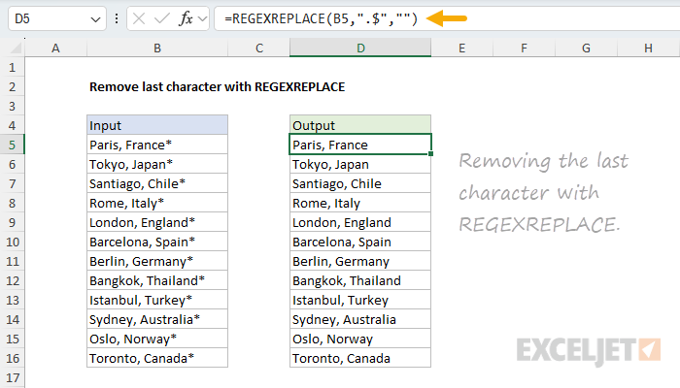The image size is (680, 388).
Task: Select output cell 'Oslo, Norway'
Action: (360, 339)
